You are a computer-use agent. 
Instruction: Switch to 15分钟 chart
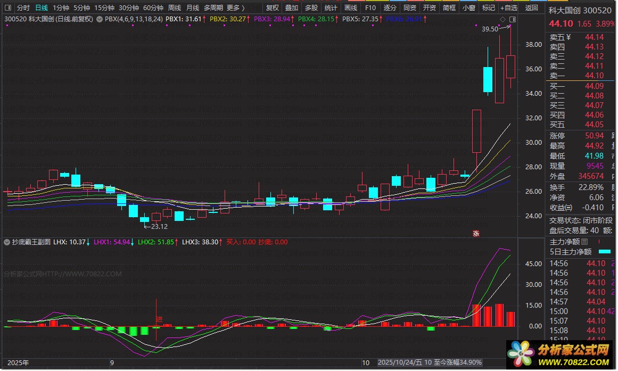pos(104,7)
